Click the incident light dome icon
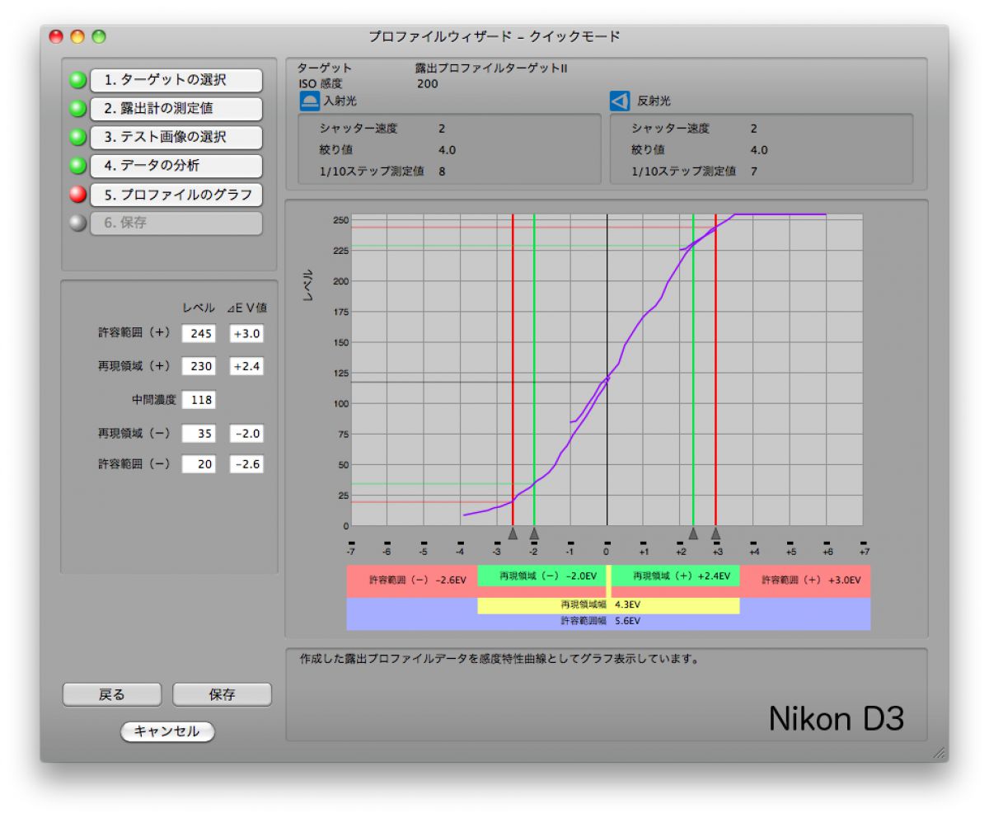This screenshot has height=818, width=989. (309, 101)
